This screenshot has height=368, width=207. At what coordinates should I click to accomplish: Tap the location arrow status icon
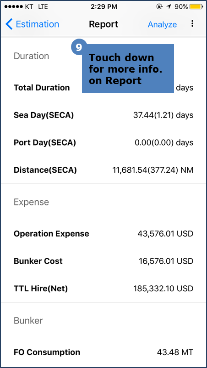169,7
